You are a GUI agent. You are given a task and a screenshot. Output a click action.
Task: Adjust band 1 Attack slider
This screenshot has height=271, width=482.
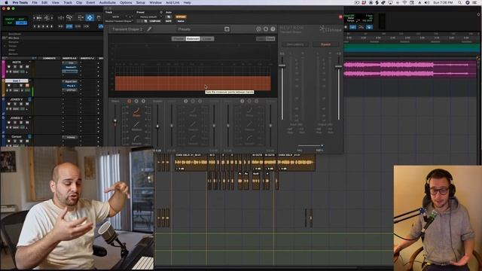(115, 120)
